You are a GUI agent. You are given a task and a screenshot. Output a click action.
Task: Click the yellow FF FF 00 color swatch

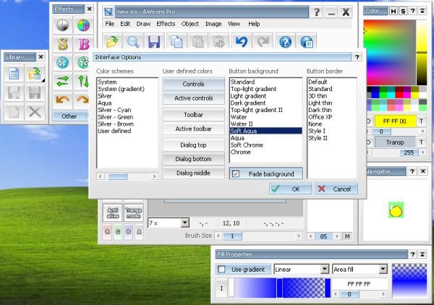(395, 121)
